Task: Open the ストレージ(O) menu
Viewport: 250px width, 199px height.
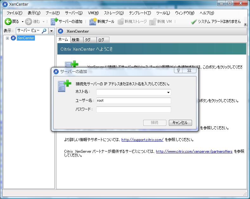Action: pos(114,13)
